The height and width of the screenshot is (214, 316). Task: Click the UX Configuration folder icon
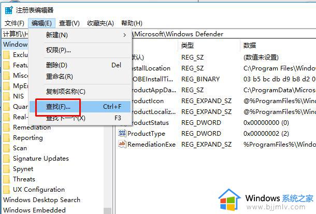(6, 190)
